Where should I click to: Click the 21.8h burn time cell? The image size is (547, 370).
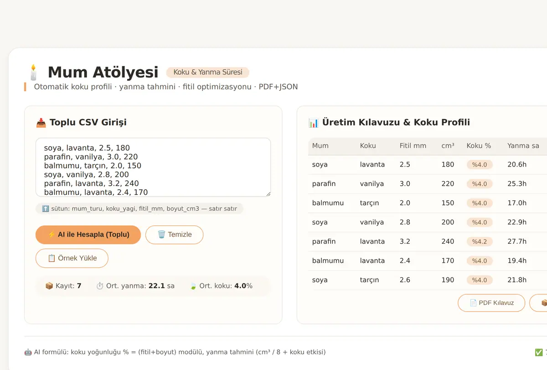(x=517, y=280)
